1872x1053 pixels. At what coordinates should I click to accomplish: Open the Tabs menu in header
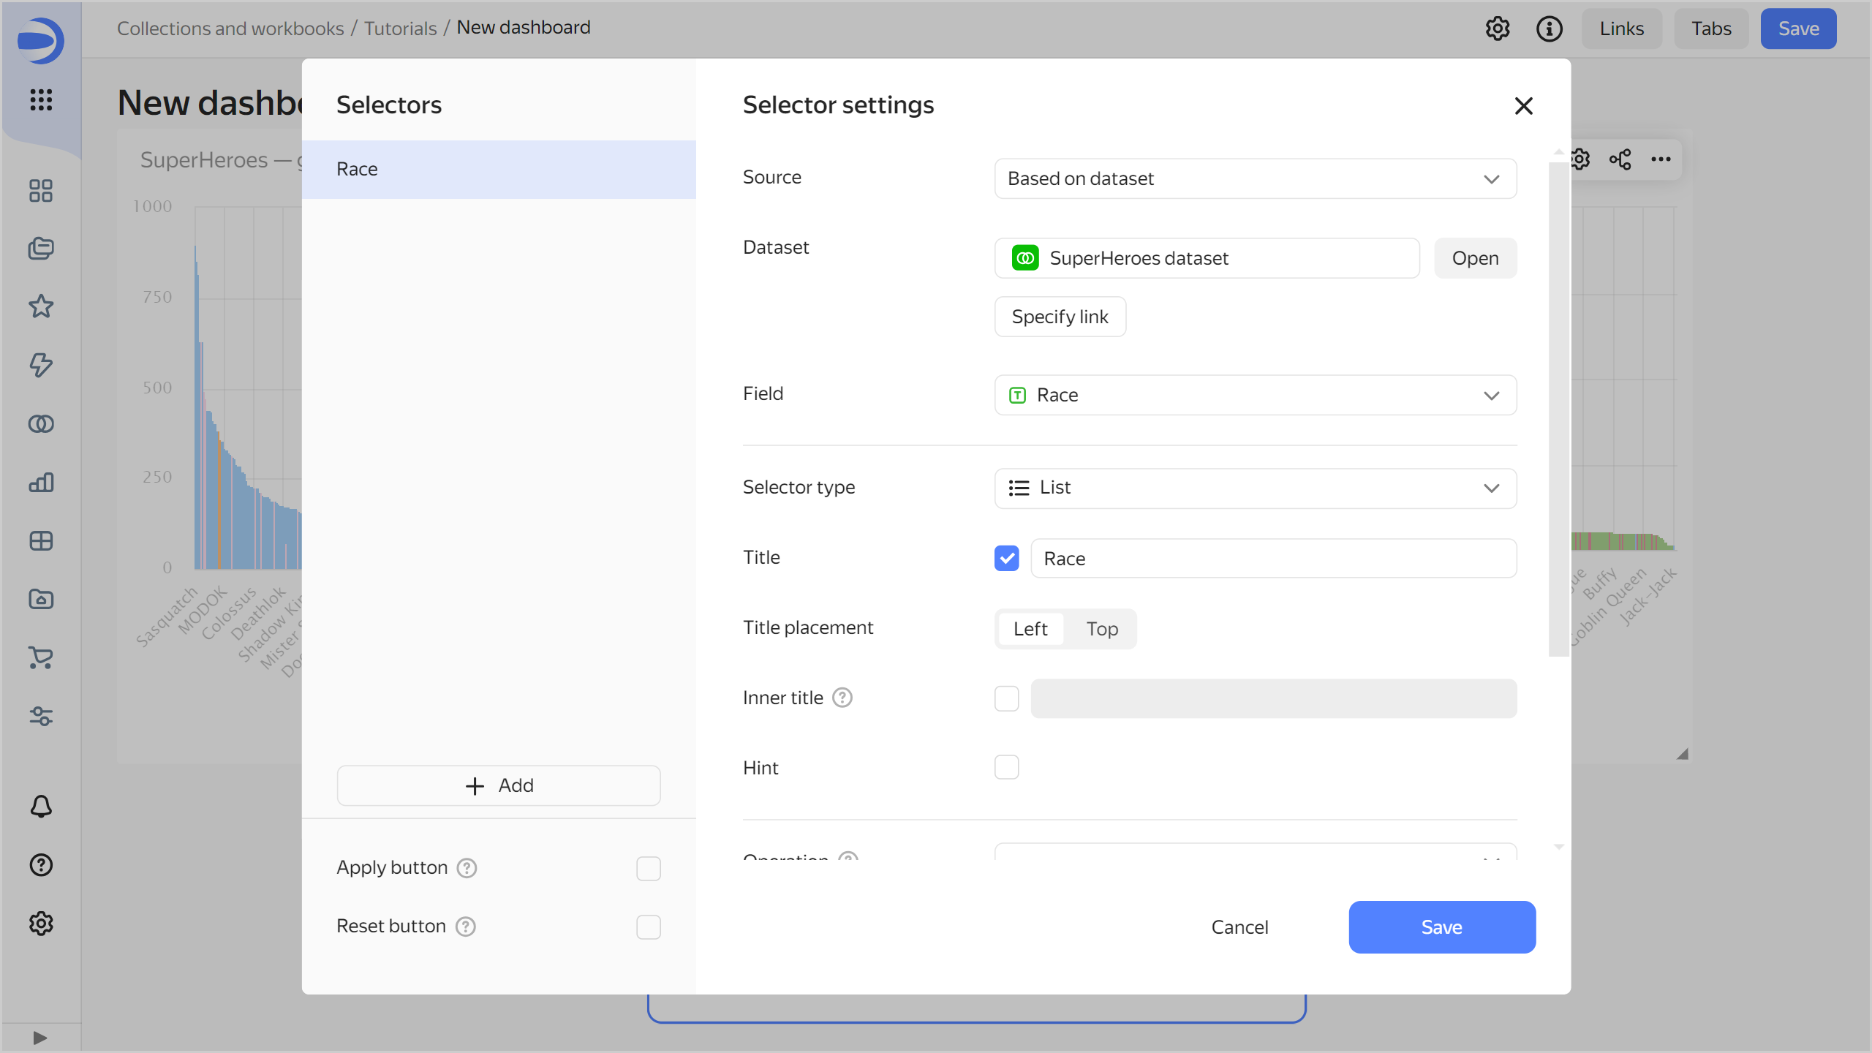pyautogui.click(x=1711, y=29)
